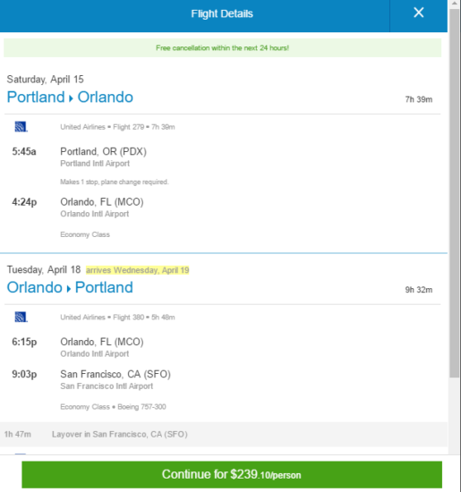Screen dimensions: 461x492
Task: Click the Economy Class Boeing 757-300 text
Action: [x=113, y=407]
